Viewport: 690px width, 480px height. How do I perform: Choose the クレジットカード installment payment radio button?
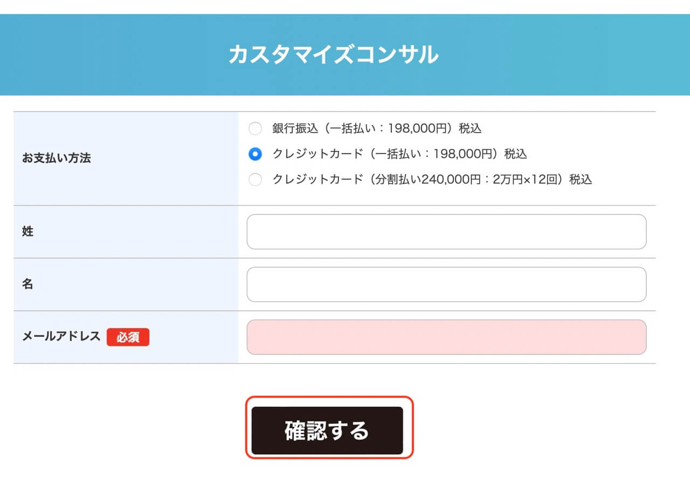tap(255, 179)
